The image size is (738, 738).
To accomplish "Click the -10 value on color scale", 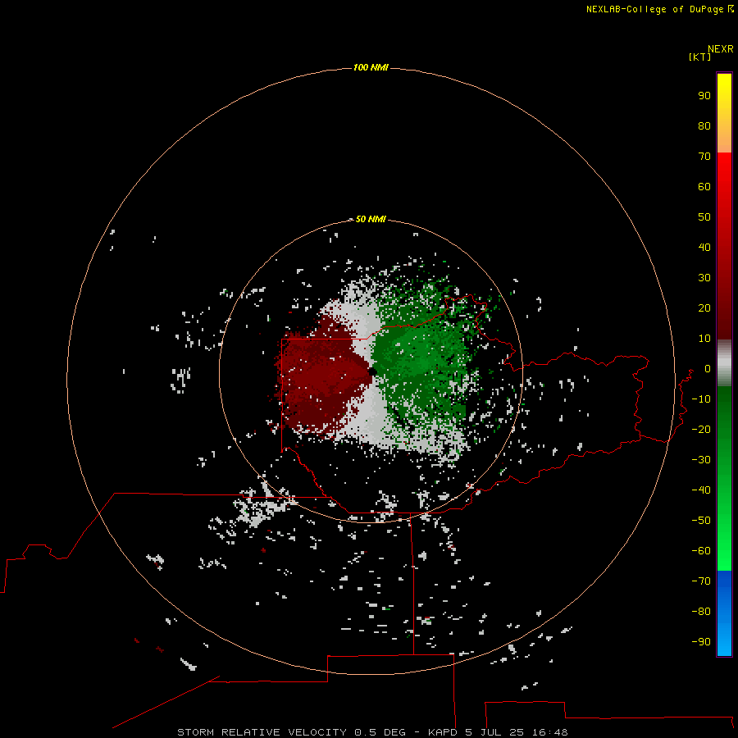I will tap(701, 399).
